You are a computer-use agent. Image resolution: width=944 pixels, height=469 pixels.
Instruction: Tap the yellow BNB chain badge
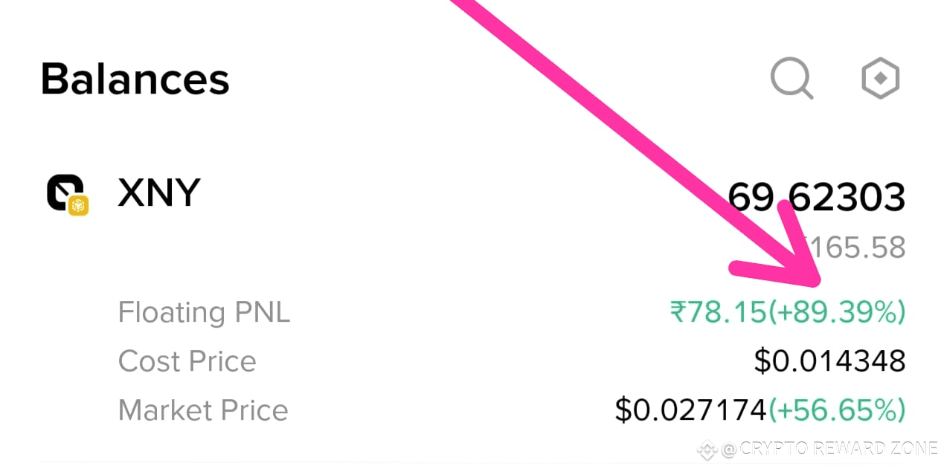coord(79,206)
